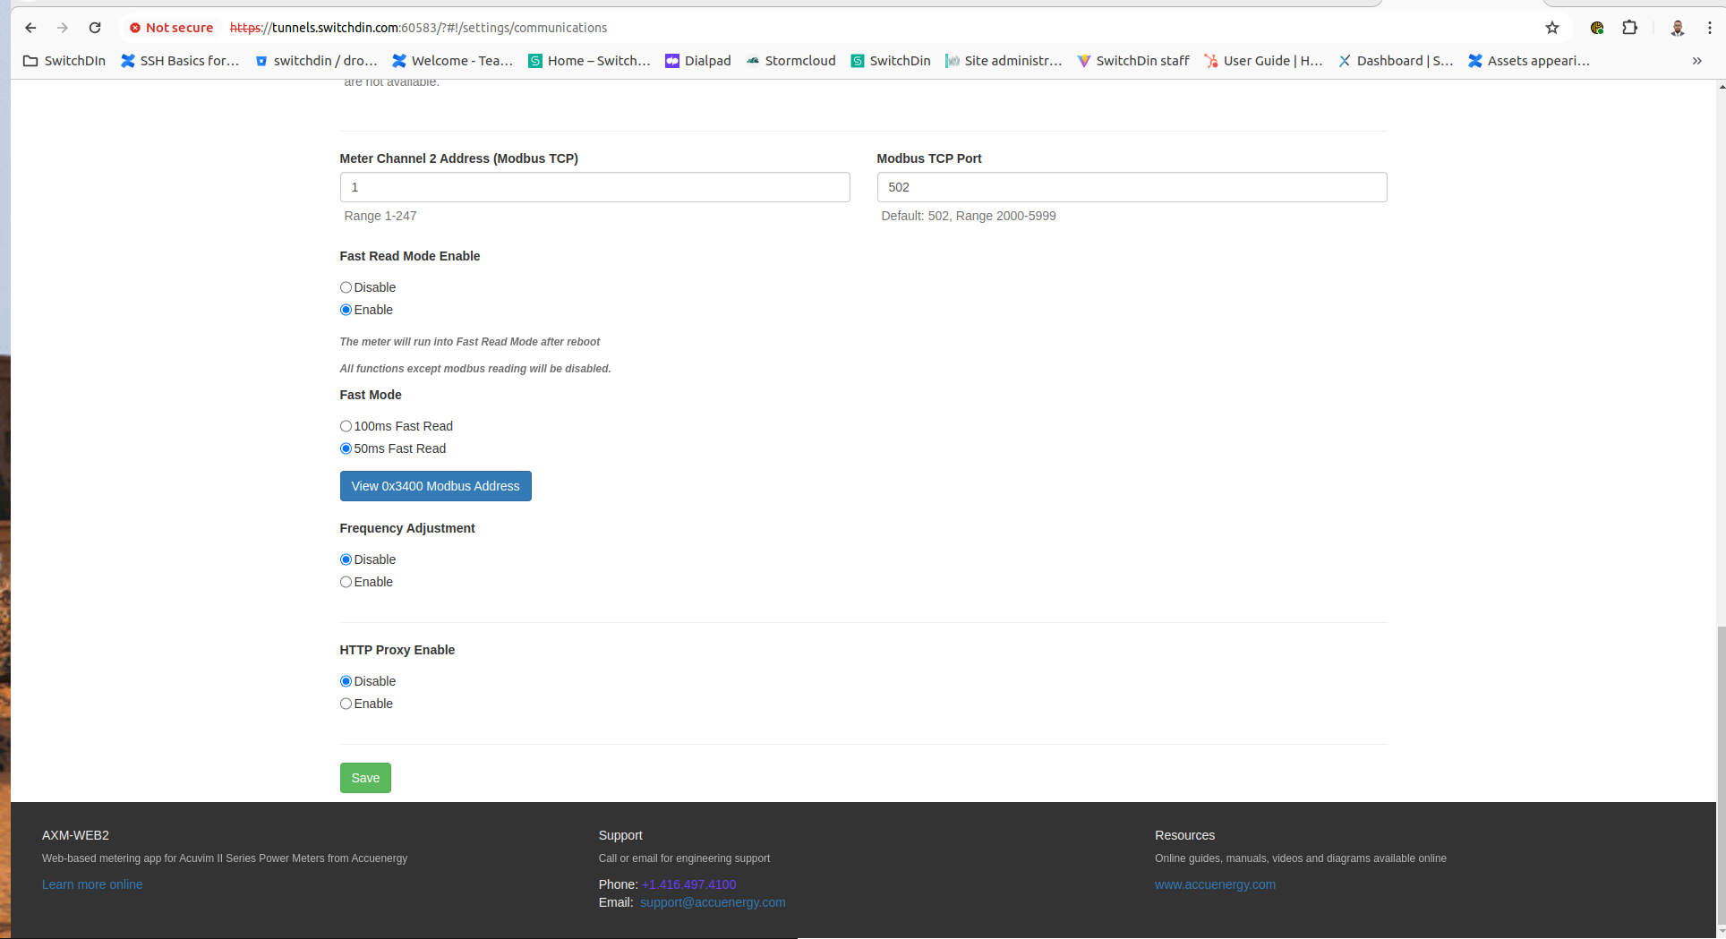Screen dimensions: 1726x939
Task: Click the View 0x3400 Modbus Address button
Action: pyautogui.click(x=435, y=486)
